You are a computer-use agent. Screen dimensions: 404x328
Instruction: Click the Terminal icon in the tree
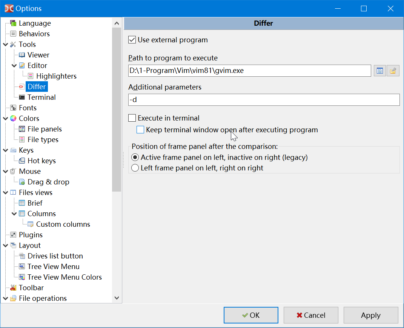click(22, 97)
